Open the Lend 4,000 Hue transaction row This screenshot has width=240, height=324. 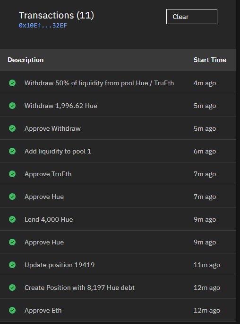pos(118,219)
